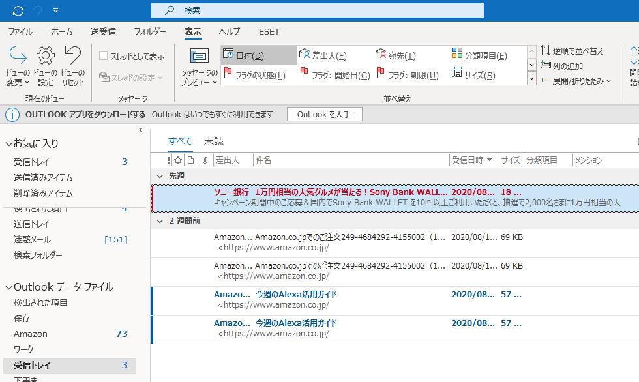The width and height of the screenshot is (639, 382).
Task: Click 逆順で並べ替え button
Action: [572, 51]
